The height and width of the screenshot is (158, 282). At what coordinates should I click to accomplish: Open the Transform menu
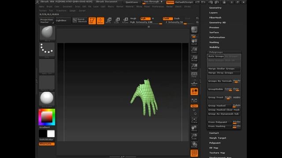point(61,11)
